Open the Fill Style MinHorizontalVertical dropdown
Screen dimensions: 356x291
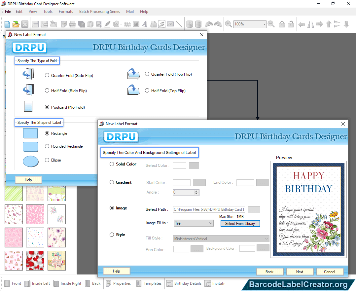tap(221, 239)
